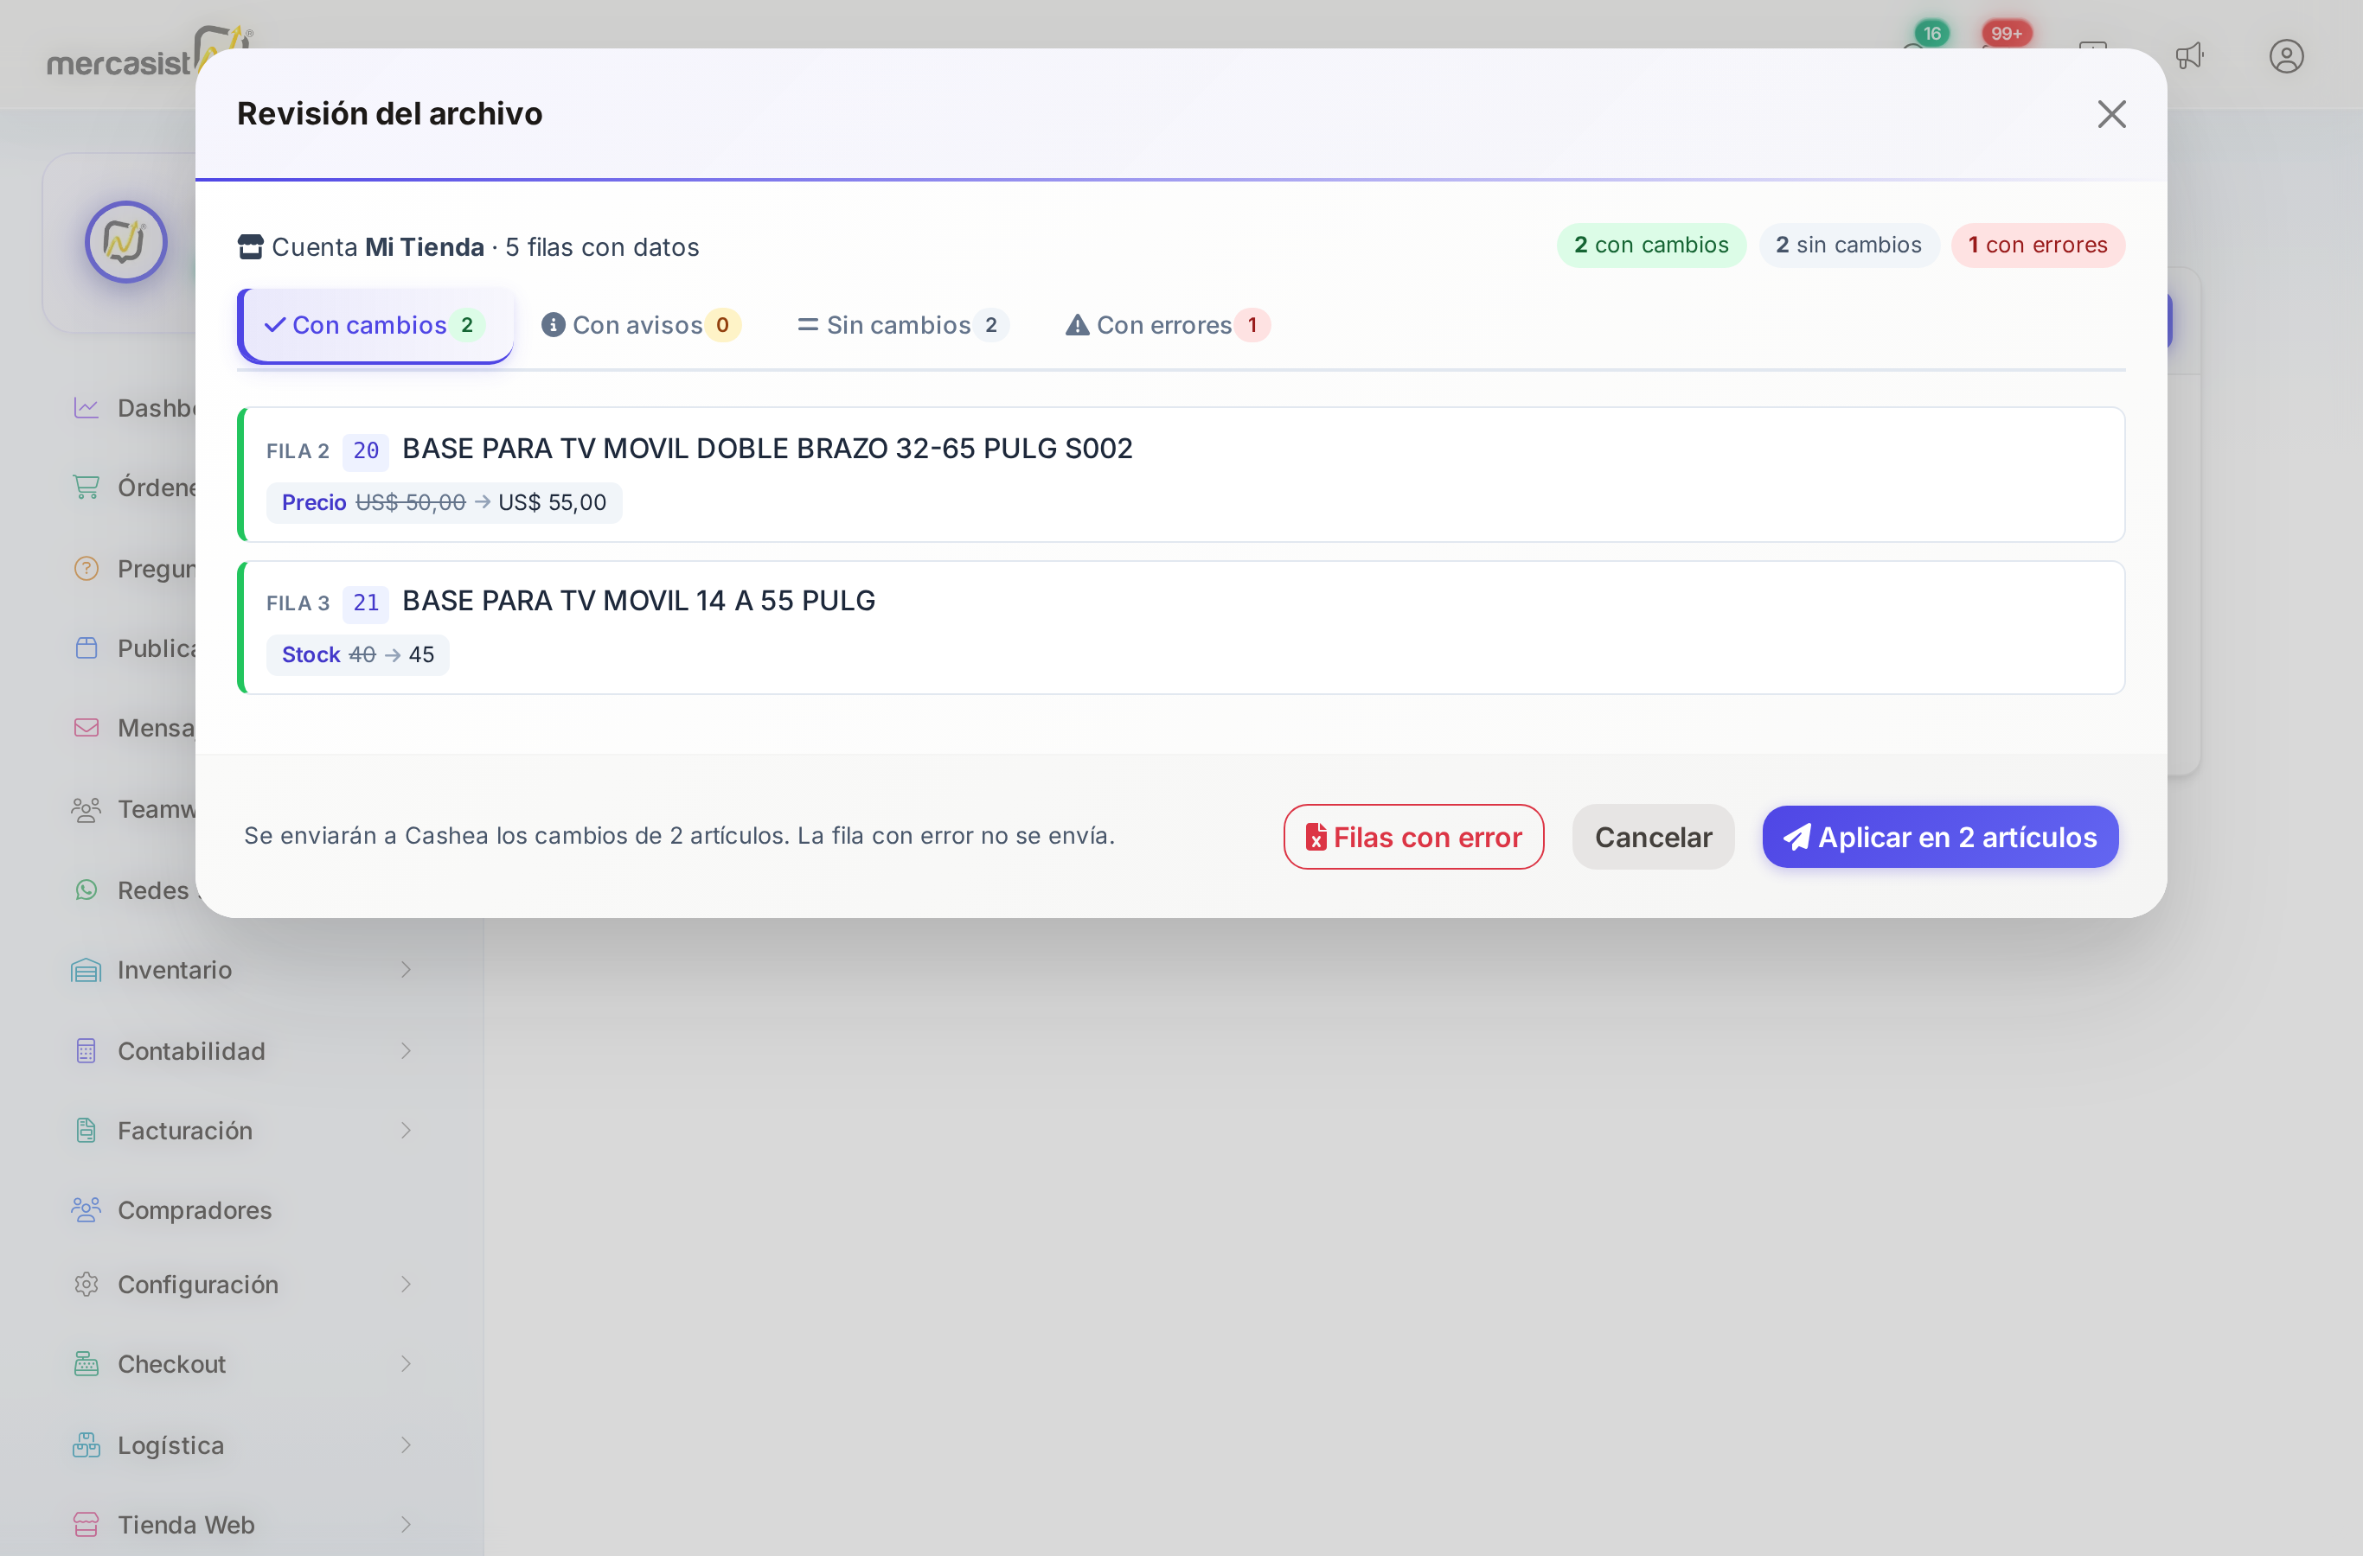Click the Cancelar button
The width and height of the screenshot is (2363, 1556).
click(x=1653, y=837)
